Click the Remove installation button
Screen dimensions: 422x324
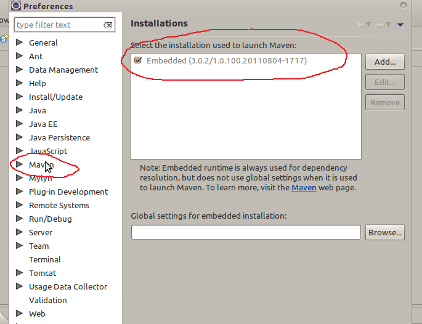[385, 102]
